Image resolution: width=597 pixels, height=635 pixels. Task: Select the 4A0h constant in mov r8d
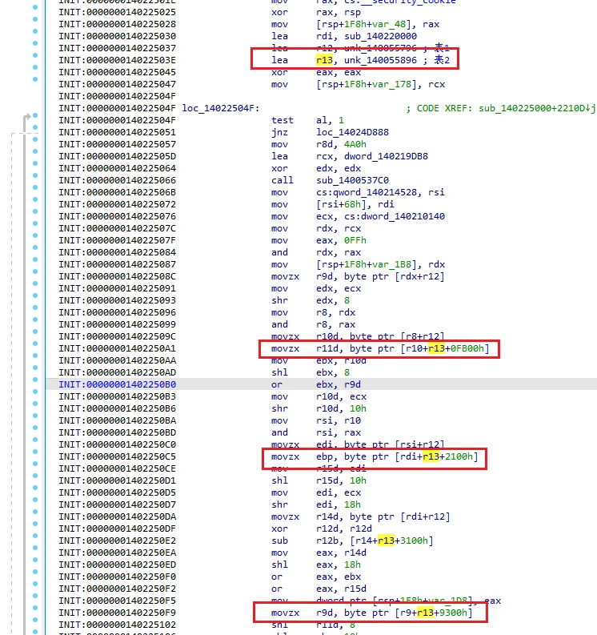coord(355,144)
